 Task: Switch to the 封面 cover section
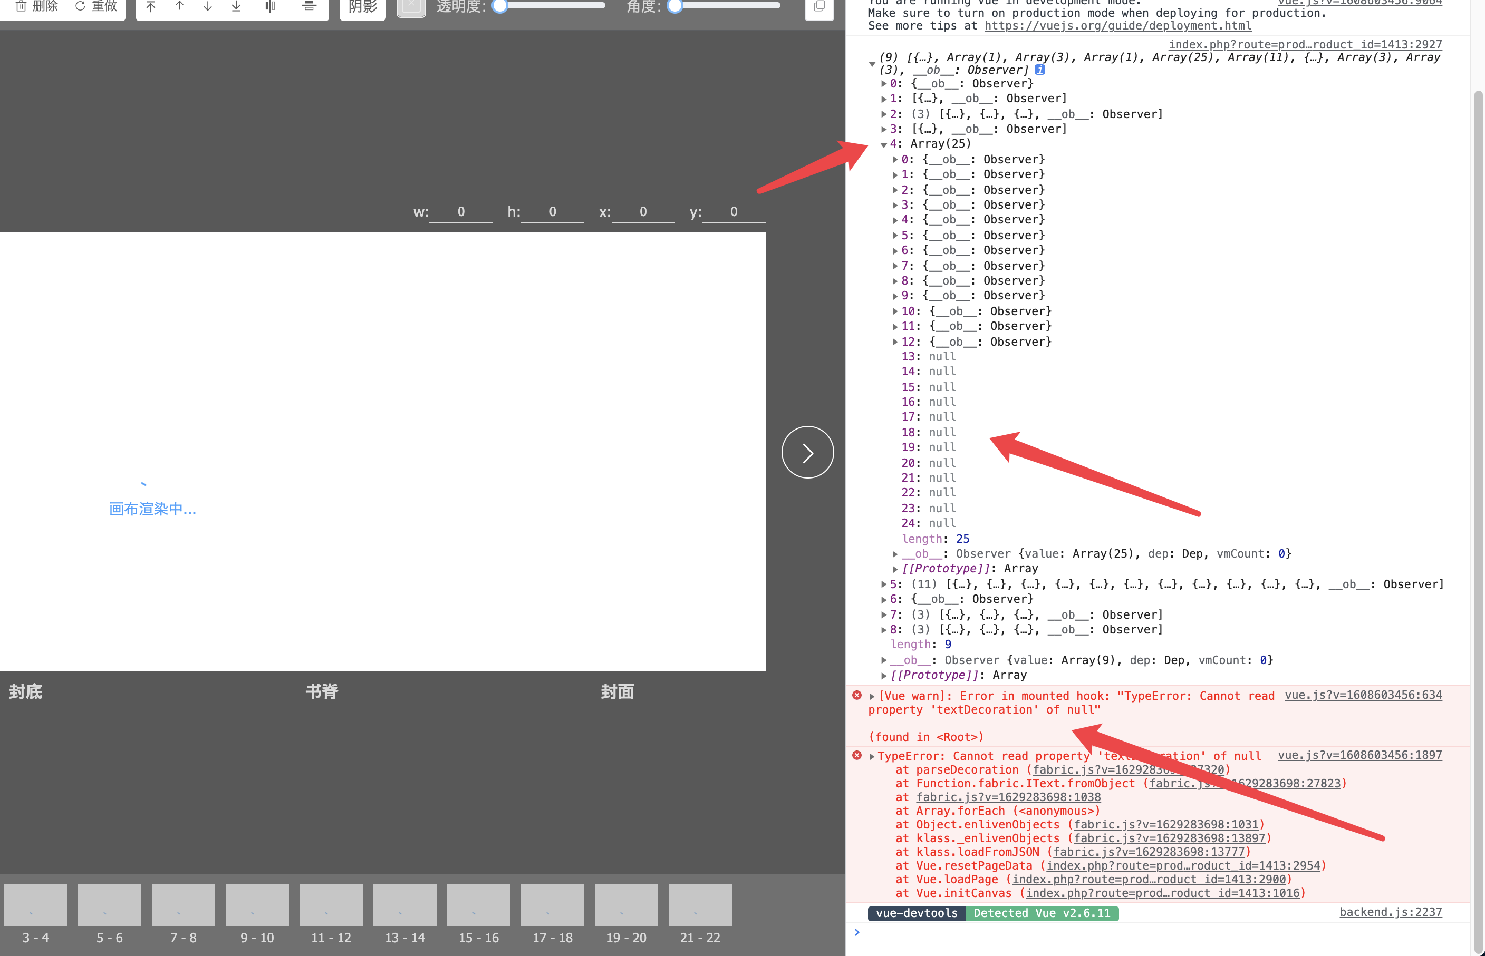(617, 691)
